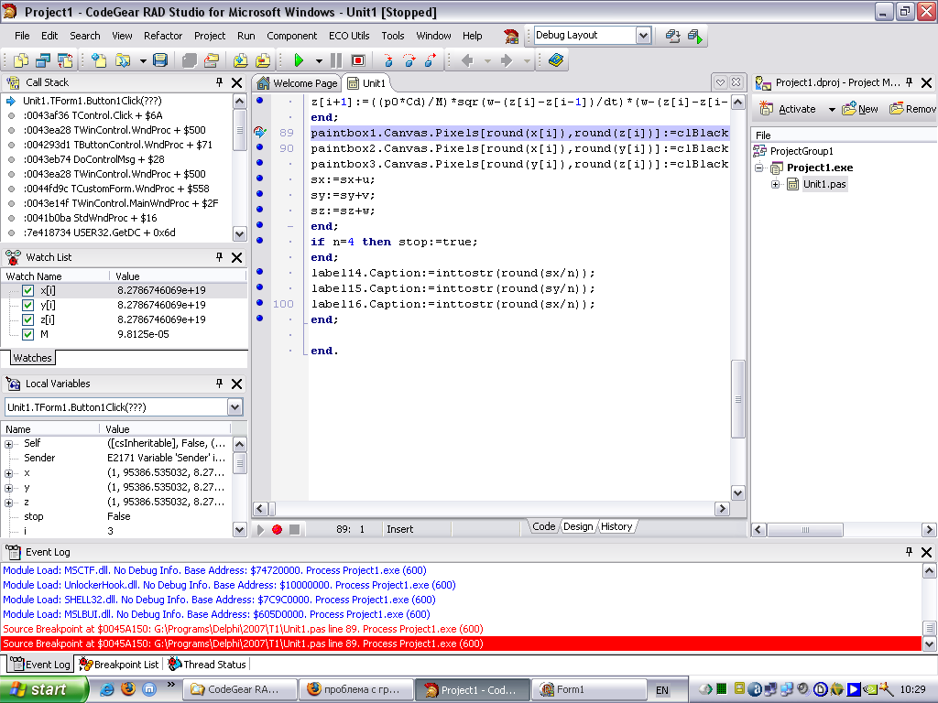Image resolution: width=938 pixels, height=703 pixels.
Task: Click the Save floppy disk icon
Action: point(160,60)
